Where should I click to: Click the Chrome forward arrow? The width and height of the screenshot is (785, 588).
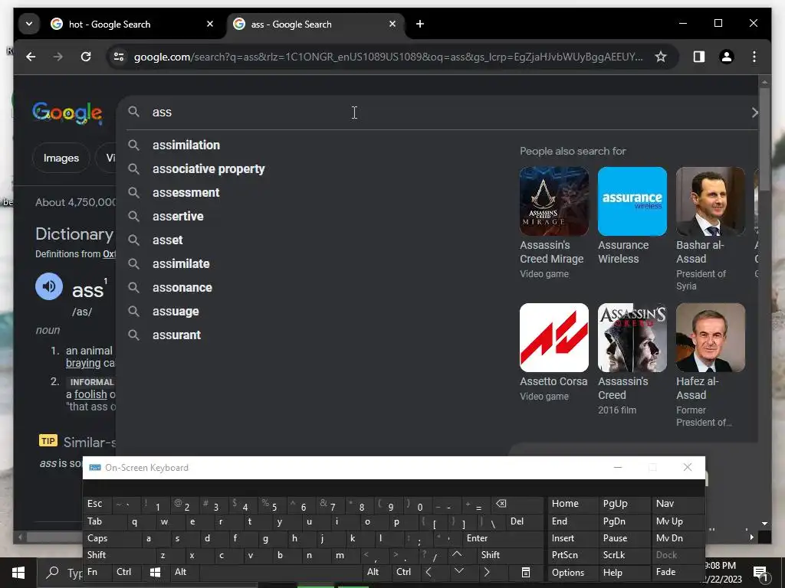coord(58,57)
